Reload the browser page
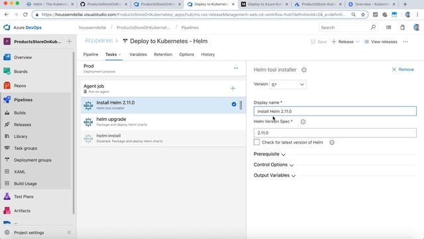 coord(25,15)
